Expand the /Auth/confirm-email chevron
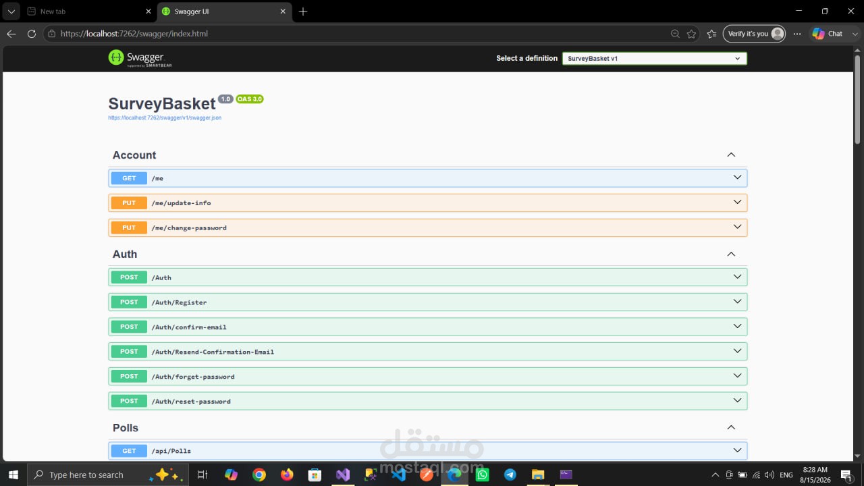The height and width of the screenshot is (486, 864). 737,327
